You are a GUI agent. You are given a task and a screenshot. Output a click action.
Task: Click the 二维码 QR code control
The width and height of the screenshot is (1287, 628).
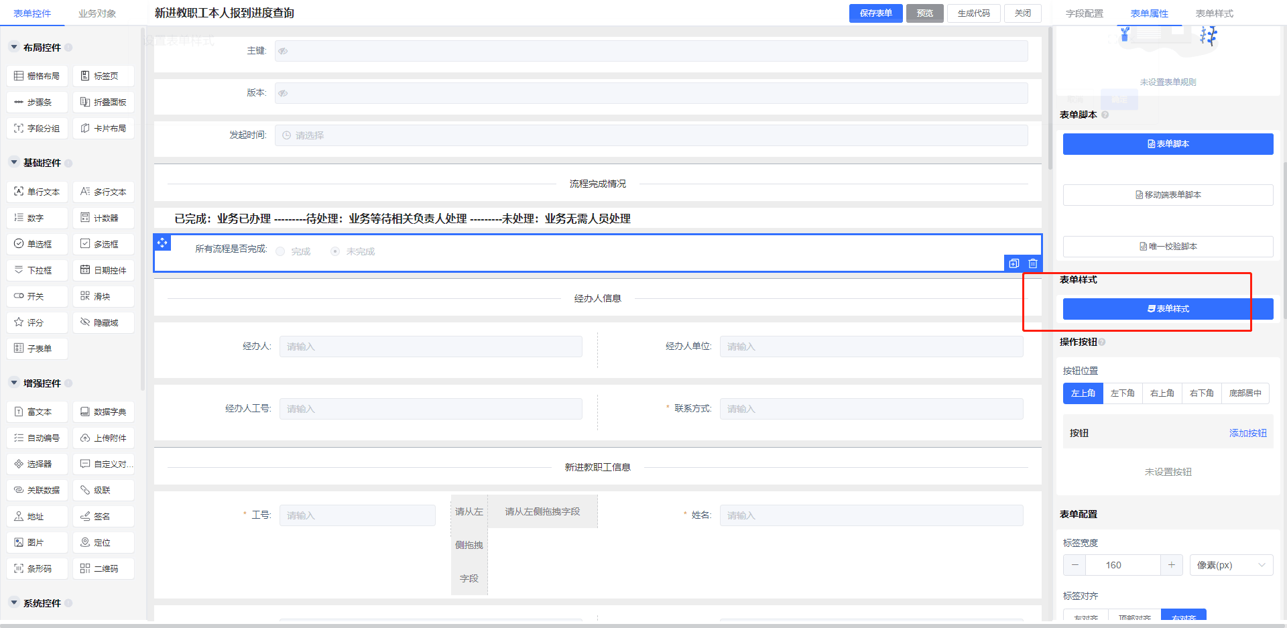point(103,568)
